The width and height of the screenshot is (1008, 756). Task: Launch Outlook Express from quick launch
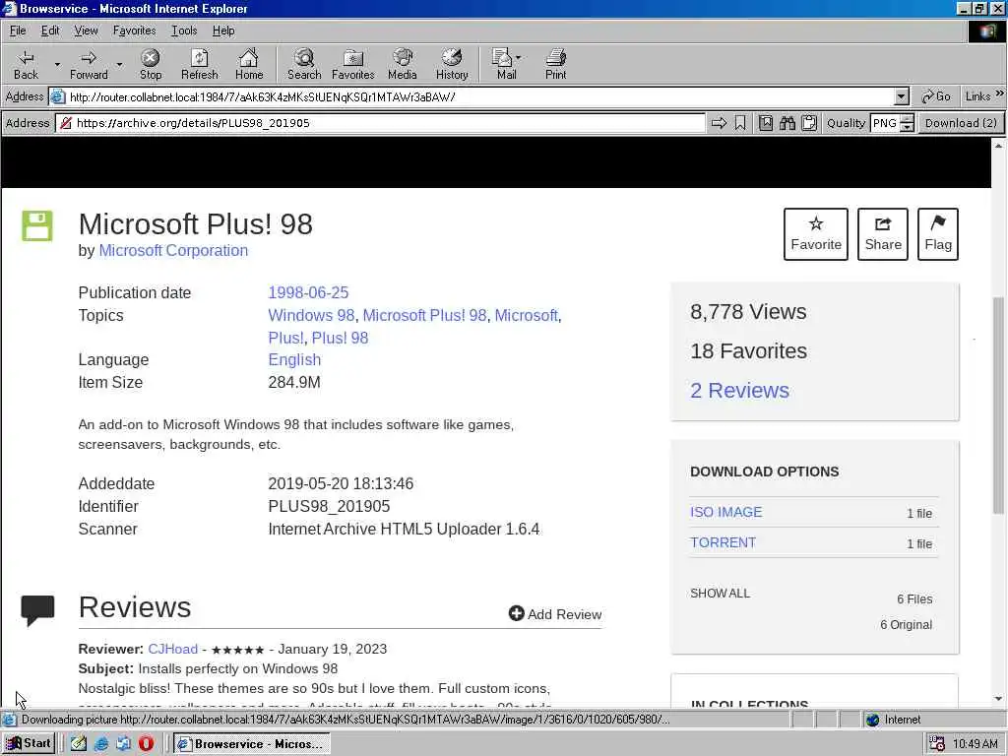(x=123, y=743)
